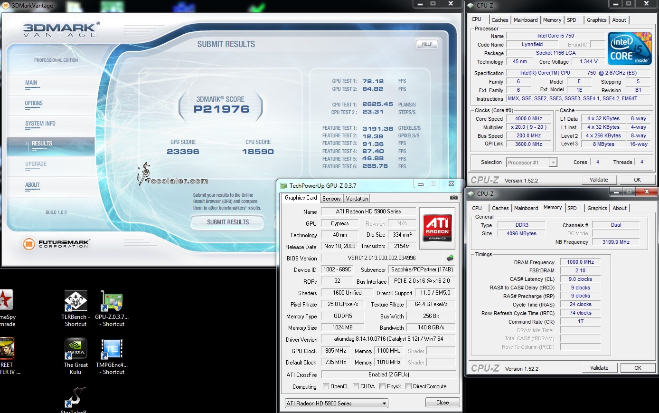Click the GPU-Z screenshot camera icon
The width and height of the screenshot is (659, 413).
pyautogui.click(x=454, y=198)
